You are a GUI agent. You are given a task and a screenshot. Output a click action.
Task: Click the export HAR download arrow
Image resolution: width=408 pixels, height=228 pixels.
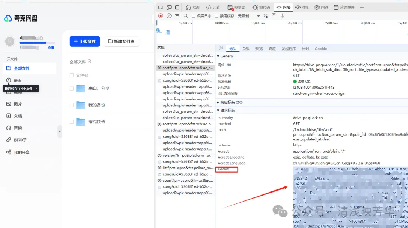click(282, 16)
